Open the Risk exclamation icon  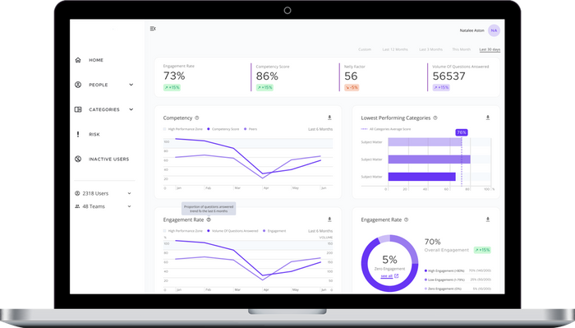(78, 134)
